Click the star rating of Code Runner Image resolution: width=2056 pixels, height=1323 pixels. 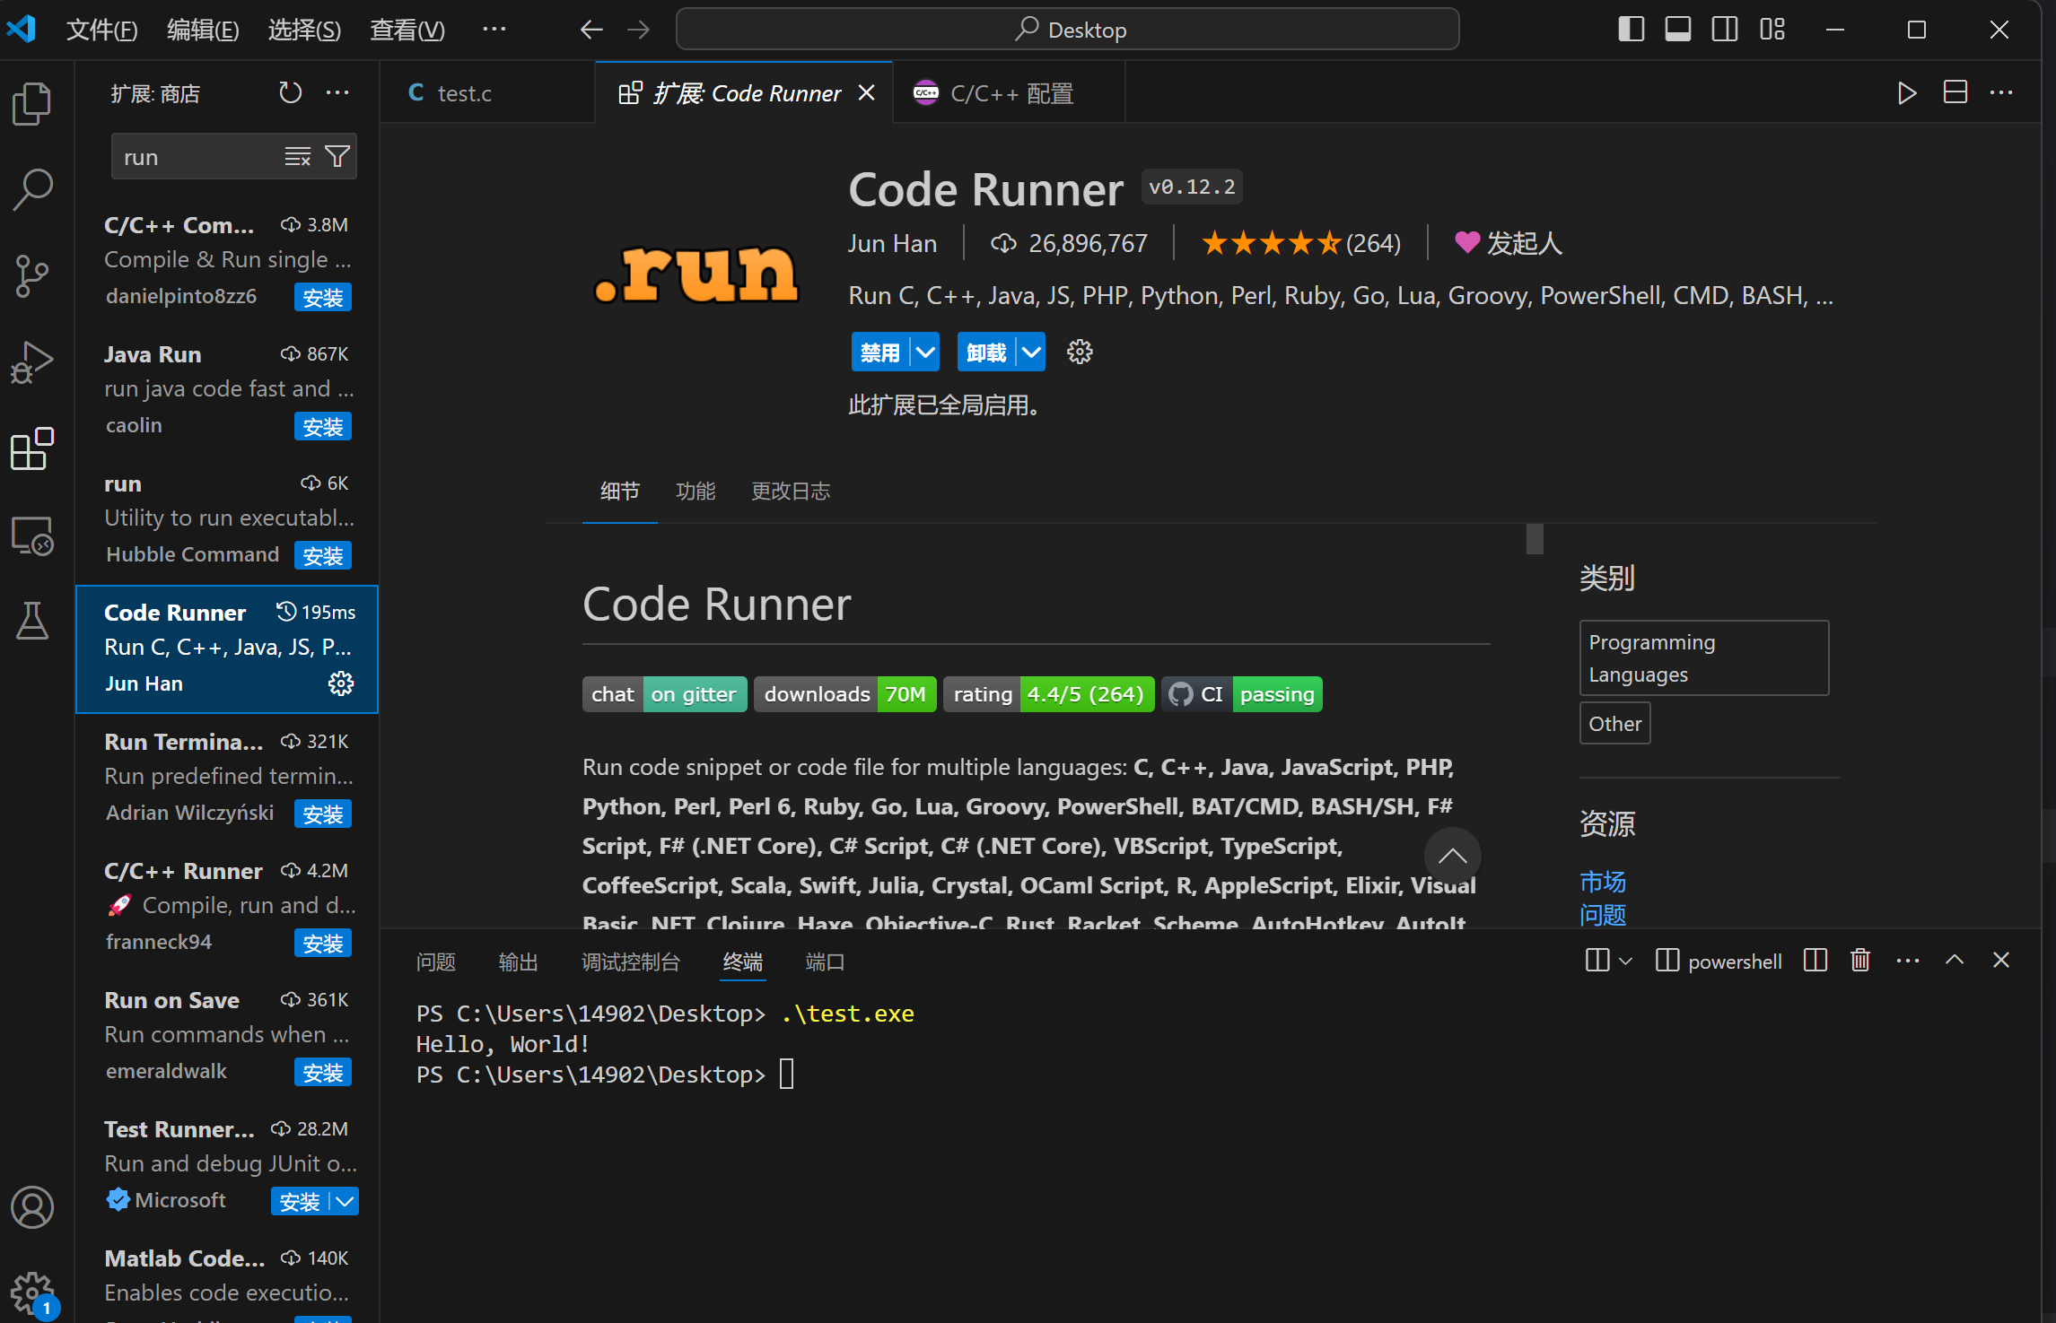click(1300, 243)
